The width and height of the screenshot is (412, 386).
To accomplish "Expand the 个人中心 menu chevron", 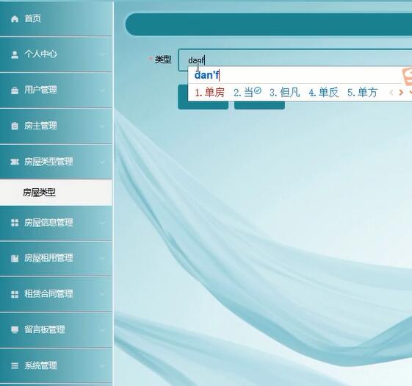I will click(x=102, y=54).
